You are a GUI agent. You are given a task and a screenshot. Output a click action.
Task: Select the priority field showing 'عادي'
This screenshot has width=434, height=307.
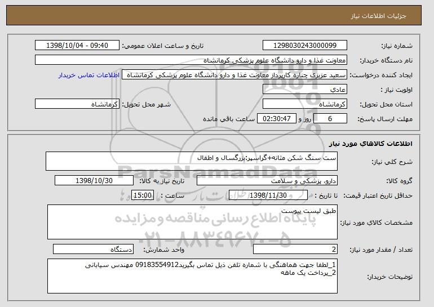click(305, 90)
